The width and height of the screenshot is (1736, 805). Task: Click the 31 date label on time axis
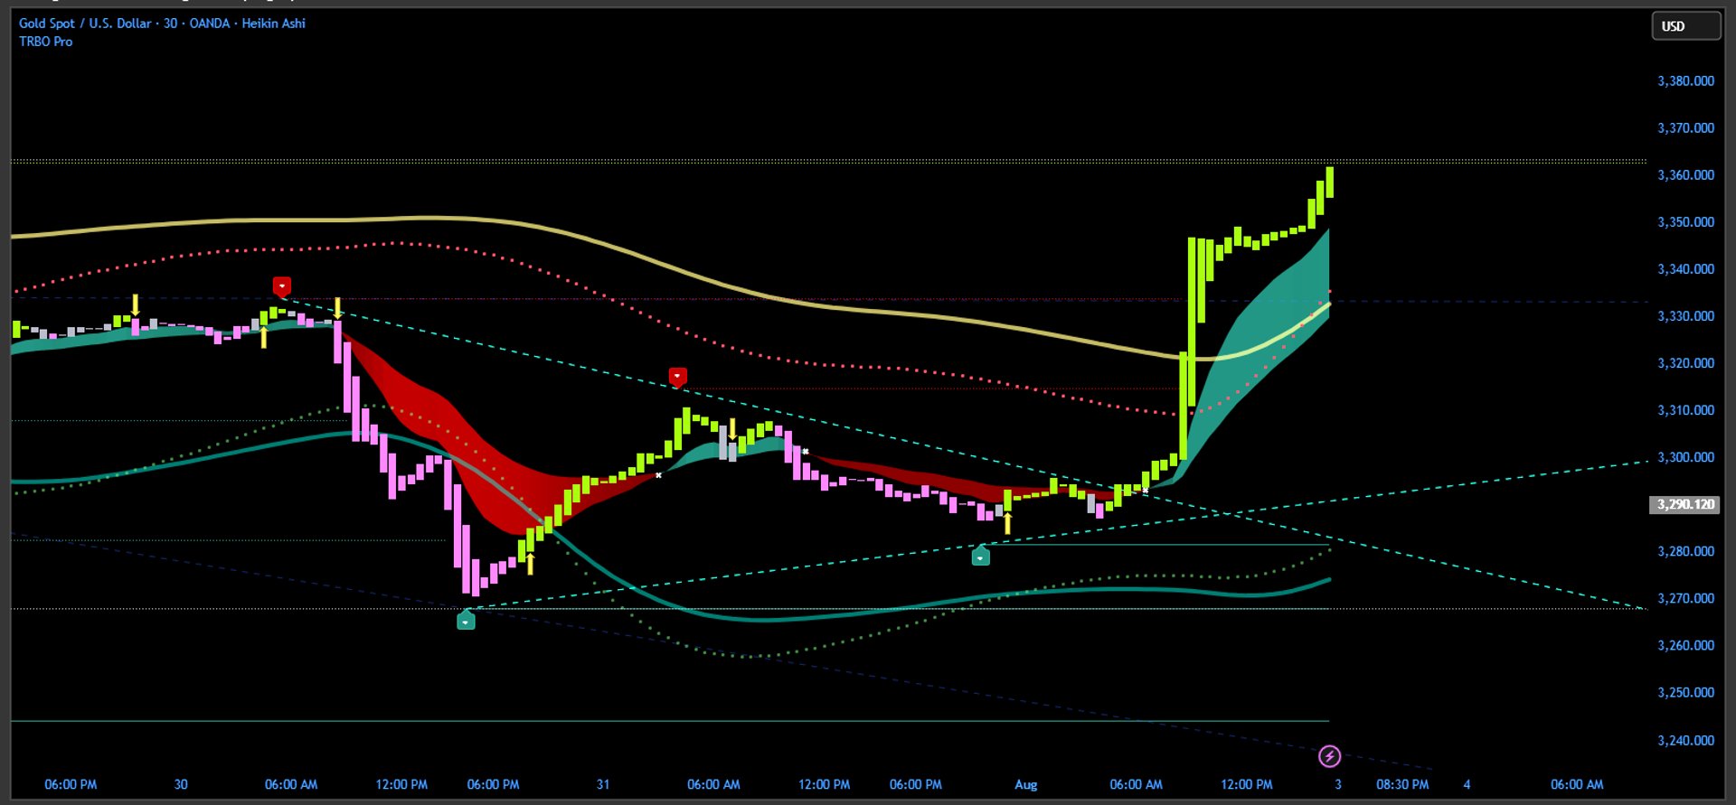tap(603, 784)
